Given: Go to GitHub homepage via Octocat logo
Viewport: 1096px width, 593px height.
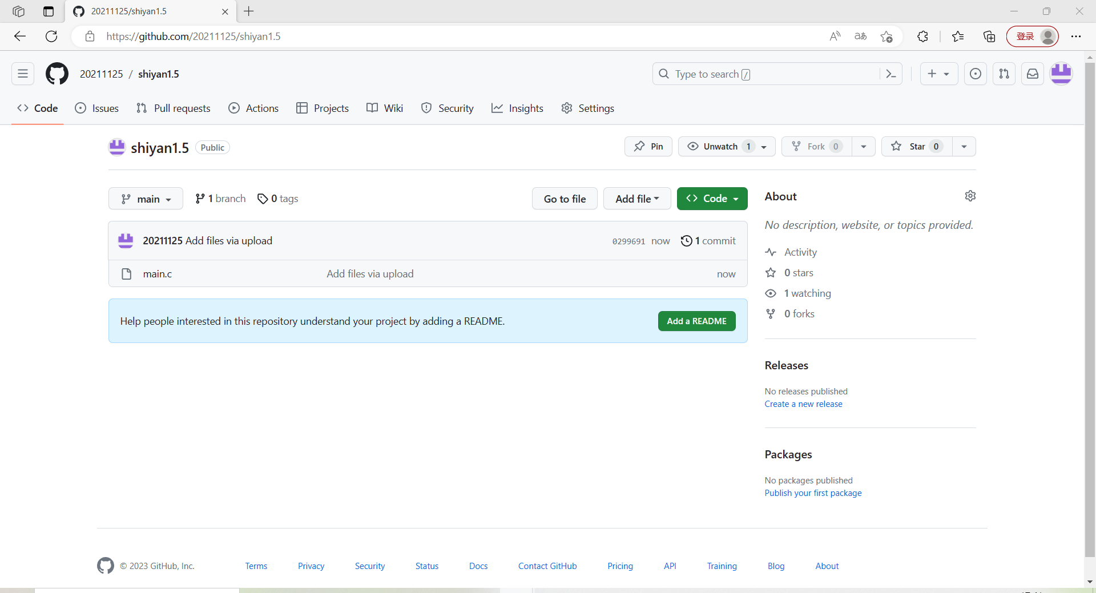Looking at the screenshot, I should (x=57, y=74).
